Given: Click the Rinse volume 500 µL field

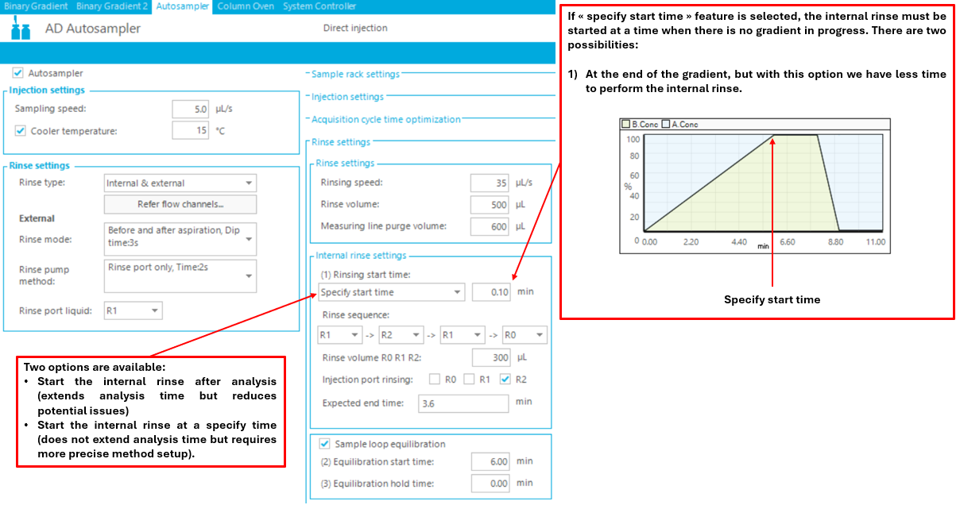Looking at the screenshot, I should click(x=489, y=205).
